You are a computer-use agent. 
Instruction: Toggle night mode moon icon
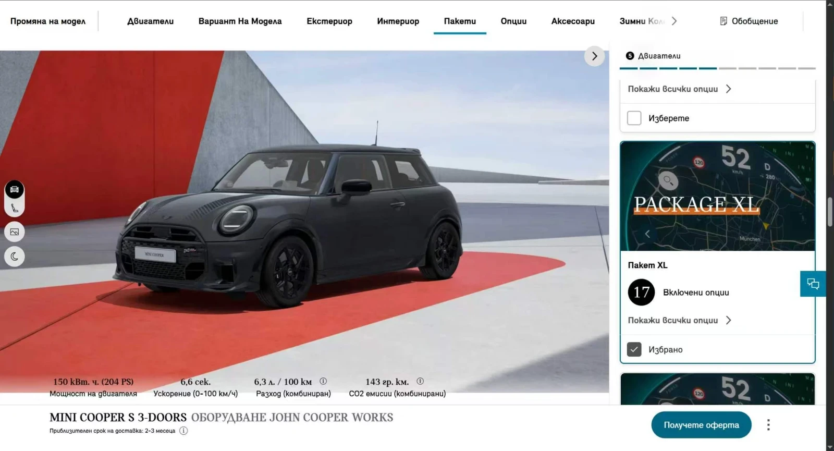(x=15, y=257)
